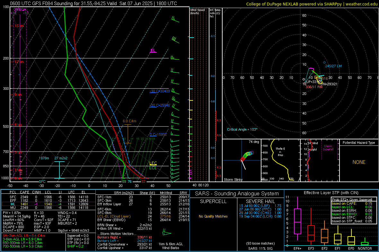Click the PW = 1.87in value
The width and height of the screenshot is (379, 252).
pos(13,213)
